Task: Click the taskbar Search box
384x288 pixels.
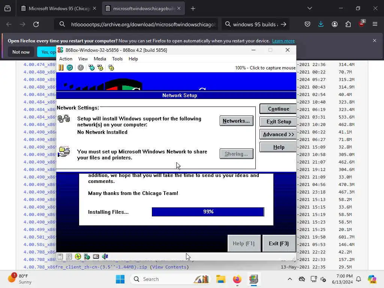Action: [171, 279]
